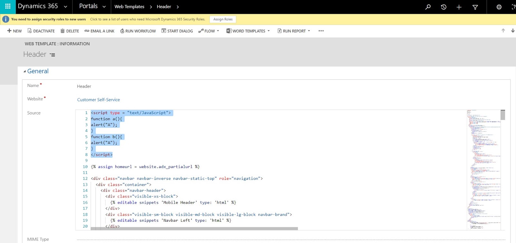The height and width of the screenshot is (243, 516).
Task: Click DELETE in the command bar
Action: tap(70, 31)
